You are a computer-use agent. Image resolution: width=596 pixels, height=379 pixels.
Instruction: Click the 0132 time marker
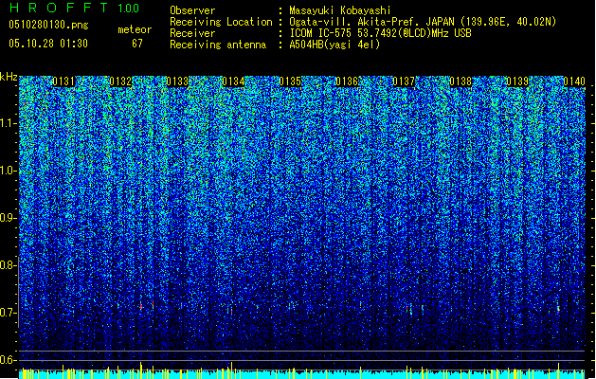[x=120, y=81]
